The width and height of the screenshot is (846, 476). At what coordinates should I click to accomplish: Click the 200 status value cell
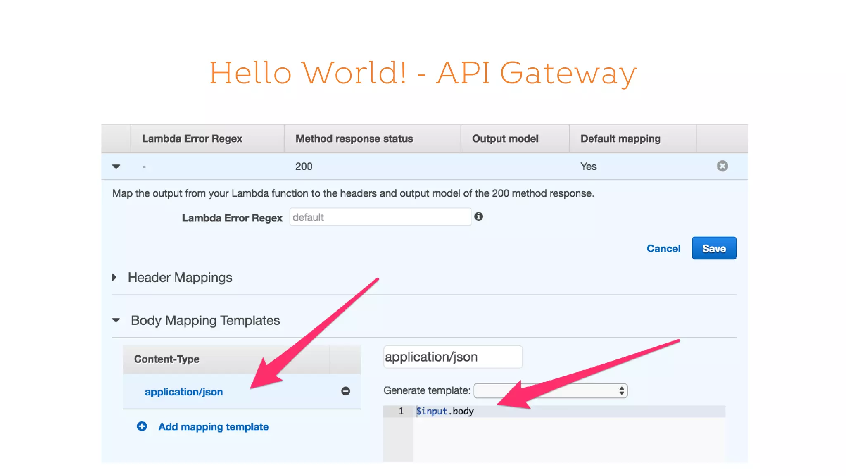pyautogui.click(x=304, y=167)
